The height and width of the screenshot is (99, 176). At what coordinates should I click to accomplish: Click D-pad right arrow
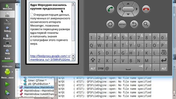pos(137,9)
